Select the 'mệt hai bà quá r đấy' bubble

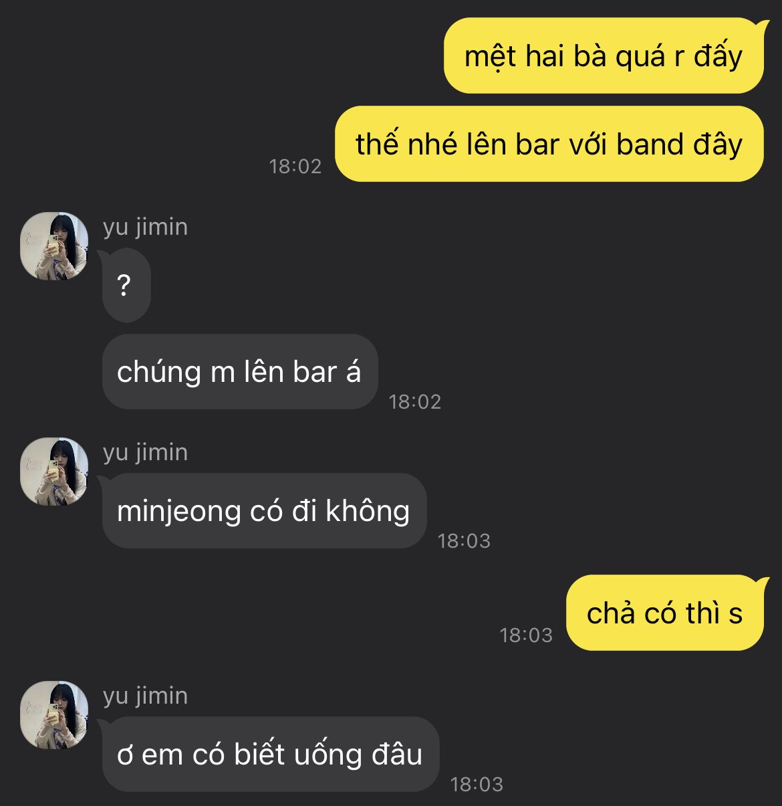(604, 56)
